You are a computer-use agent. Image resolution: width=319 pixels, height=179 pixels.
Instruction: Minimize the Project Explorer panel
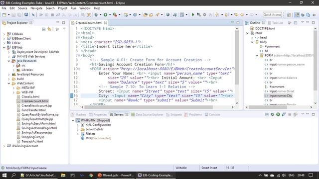58,22
